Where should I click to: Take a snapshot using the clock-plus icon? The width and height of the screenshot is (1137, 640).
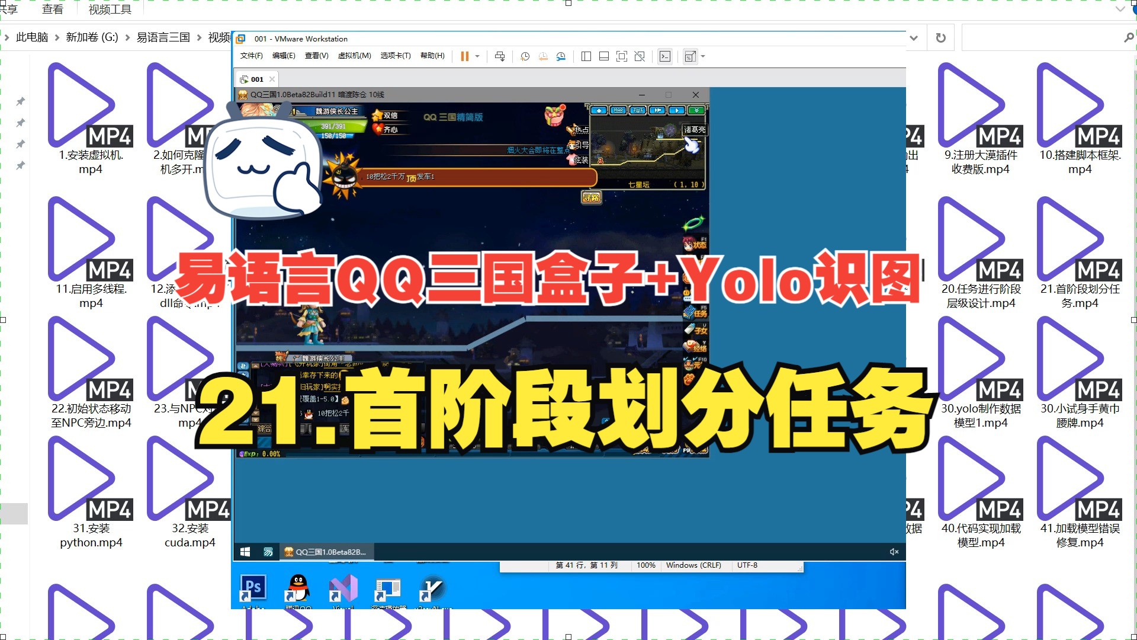point(525,56)
